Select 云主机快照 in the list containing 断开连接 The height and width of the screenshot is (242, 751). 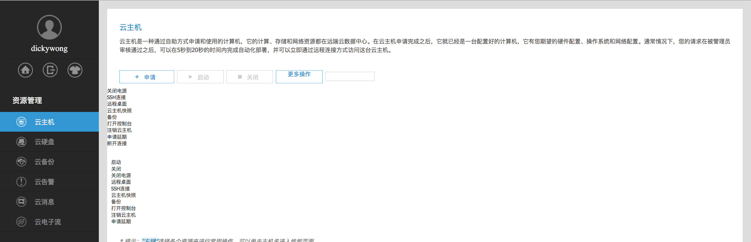[119, 111]
